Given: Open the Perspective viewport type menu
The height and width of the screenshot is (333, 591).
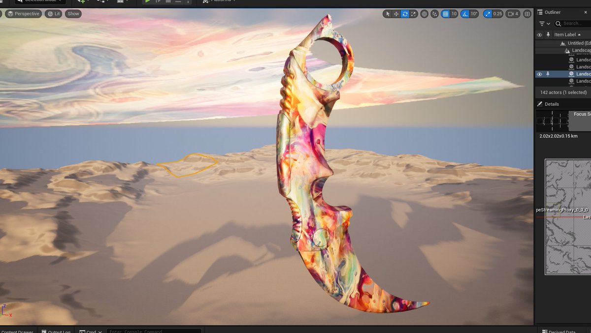Looking at the screenshot, I should [x=23, y=14].
